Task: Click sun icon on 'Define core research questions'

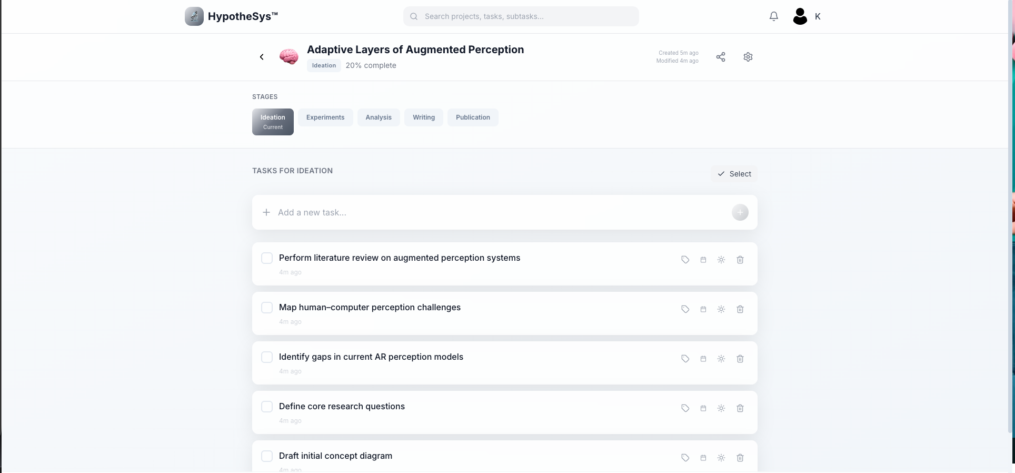Action: click(721, 408)
